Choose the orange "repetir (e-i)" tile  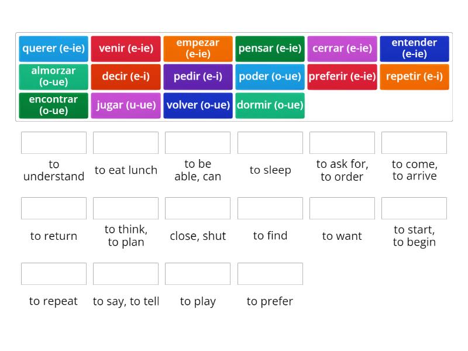[x=414, y=77]
